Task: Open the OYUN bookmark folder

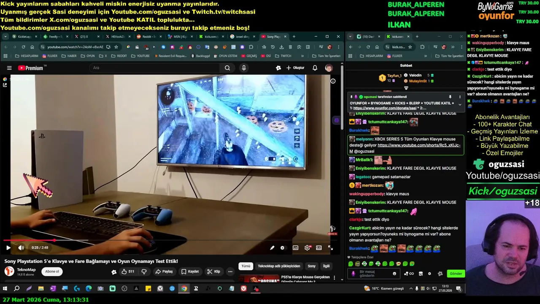Action: tap(87, 56)
